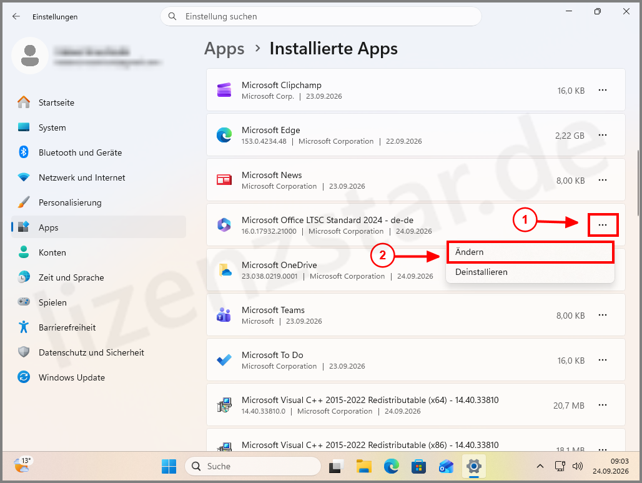Click the Microsoft Teams app icon
The width and height of the screenshot is (642, 483).
pyautogui.click(x=224, y=315)
